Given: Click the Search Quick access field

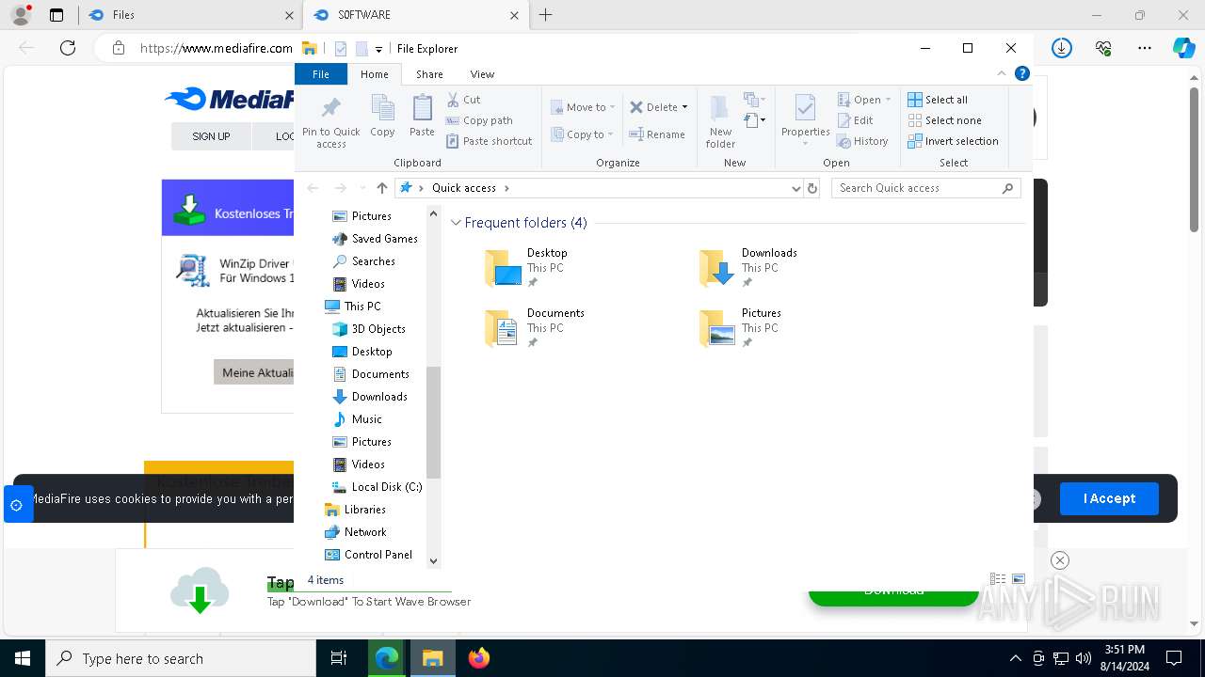Looking at the screenshot, I should tap(926, 188).
